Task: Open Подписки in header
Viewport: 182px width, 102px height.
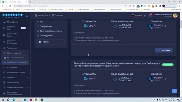Action: (57, 15)
